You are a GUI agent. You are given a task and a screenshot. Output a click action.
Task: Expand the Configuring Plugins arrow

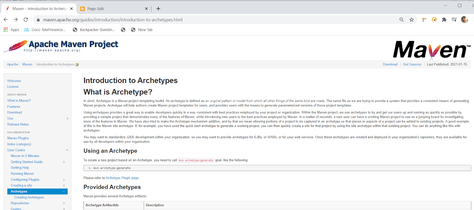tap(64, 180)
